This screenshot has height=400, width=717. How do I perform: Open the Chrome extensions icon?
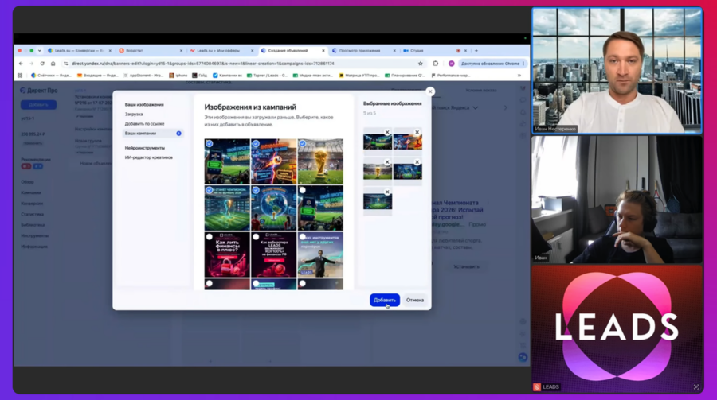pyautogui.click(x=435, y=64)
